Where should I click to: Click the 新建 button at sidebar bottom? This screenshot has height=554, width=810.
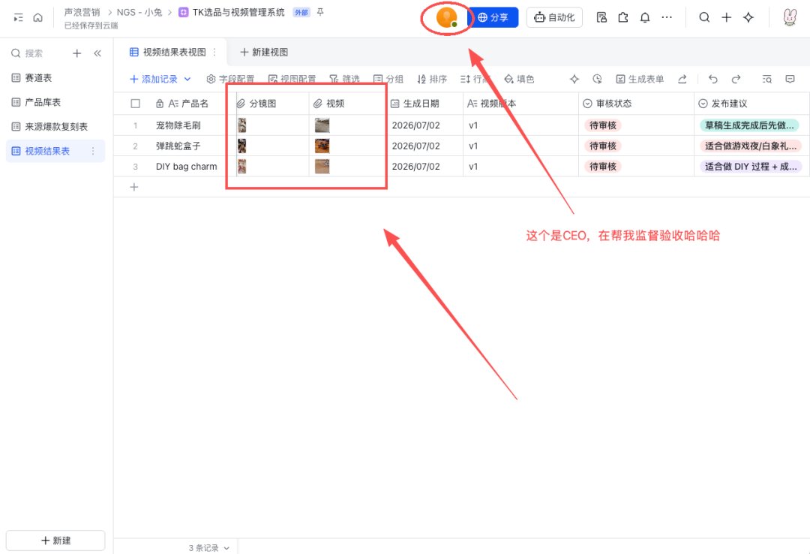pos(55,540)
